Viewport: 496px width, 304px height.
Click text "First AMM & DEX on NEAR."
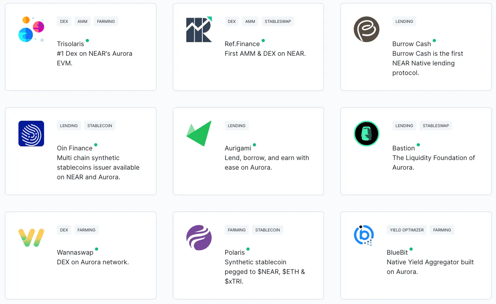pos(265,54)
